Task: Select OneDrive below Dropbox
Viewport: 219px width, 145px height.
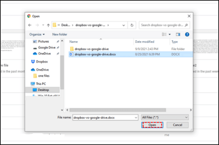Action: 42,70
